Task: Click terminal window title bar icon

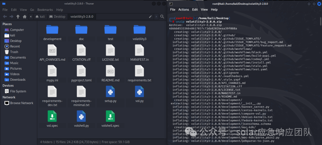Action: coord(171,4)
